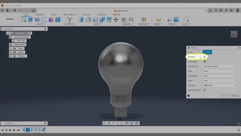Image resolution: width=241 pixels, height=136 pixels.
Task: Jump to timeline end
Action: (x=18, y=130)
